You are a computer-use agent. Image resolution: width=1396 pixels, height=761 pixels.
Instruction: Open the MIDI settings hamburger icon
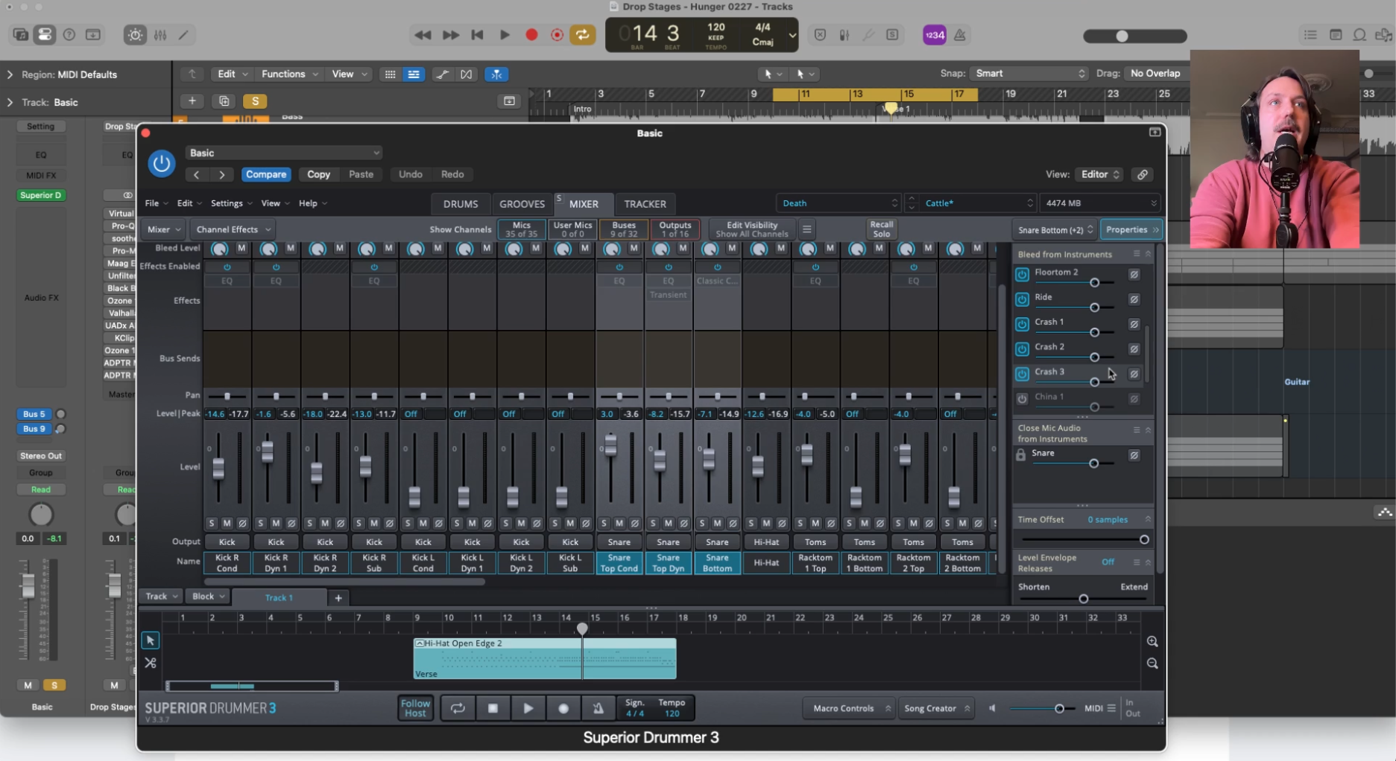click(x=1111, y=708)
